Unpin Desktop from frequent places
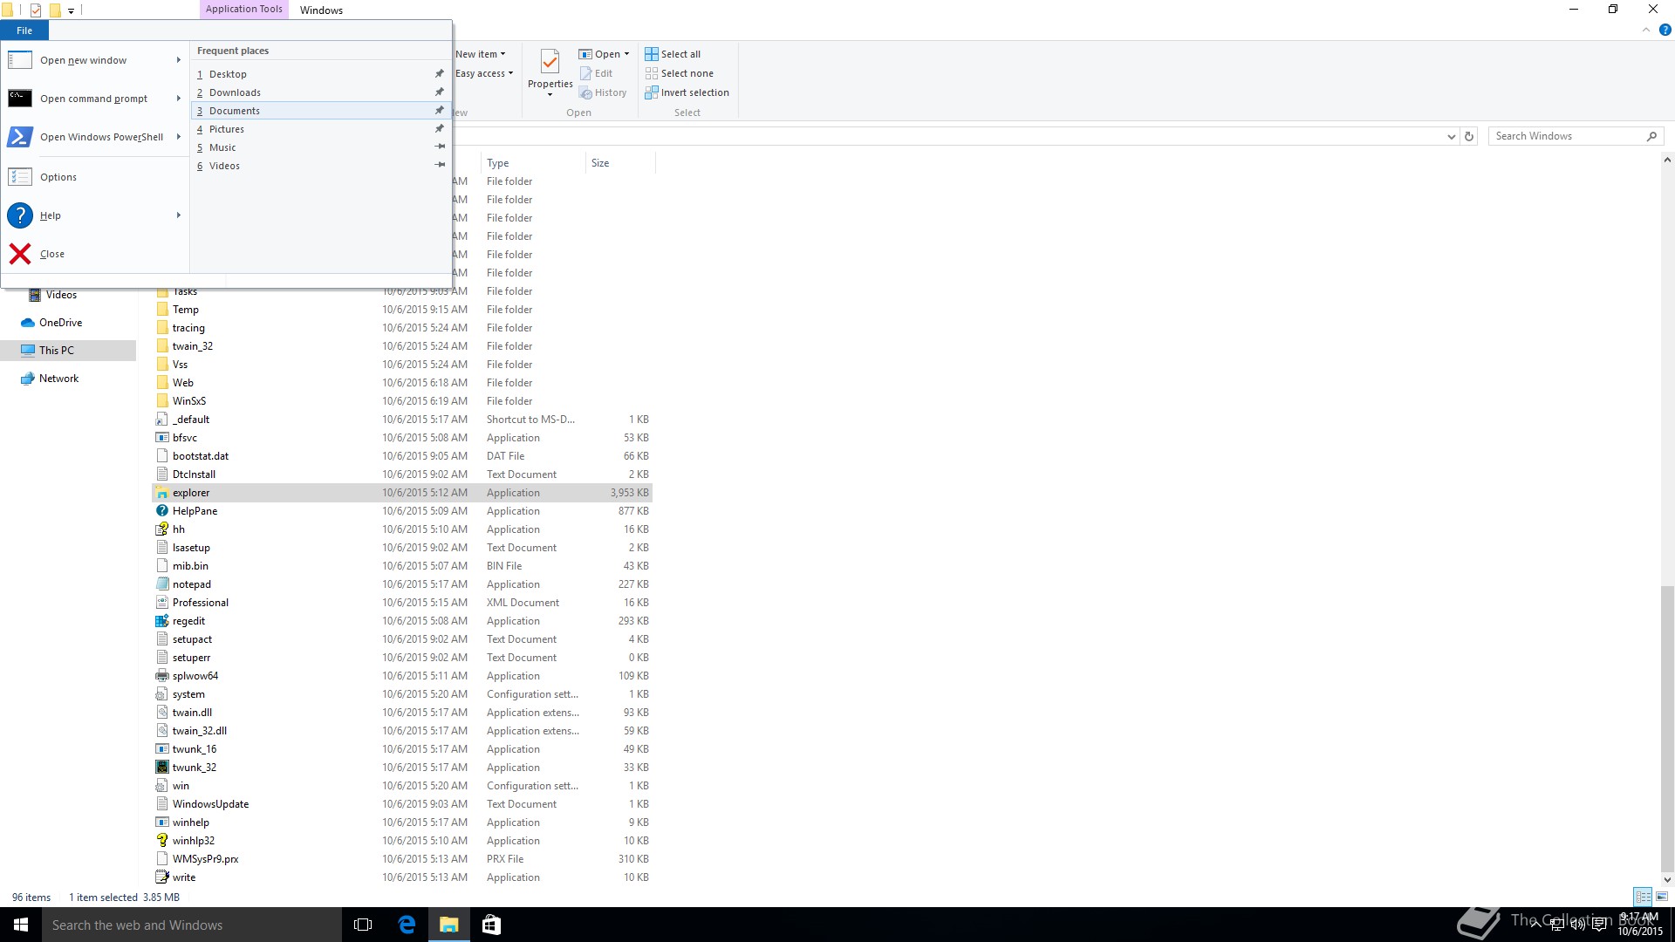This screenshot has height=942, width=1675. (440, 74)
